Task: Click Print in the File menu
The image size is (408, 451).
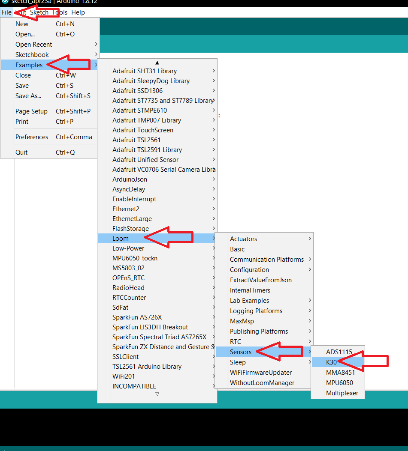Action: point(50,122)
